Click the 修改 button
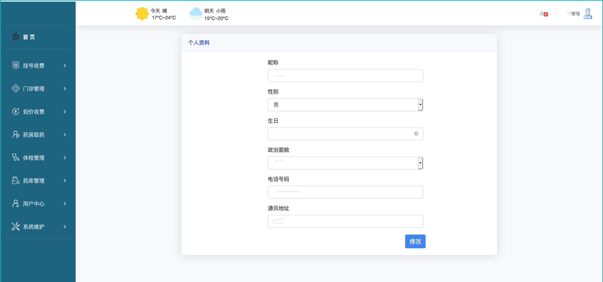Viewport: 603px width, 282px height. (415, 241)
